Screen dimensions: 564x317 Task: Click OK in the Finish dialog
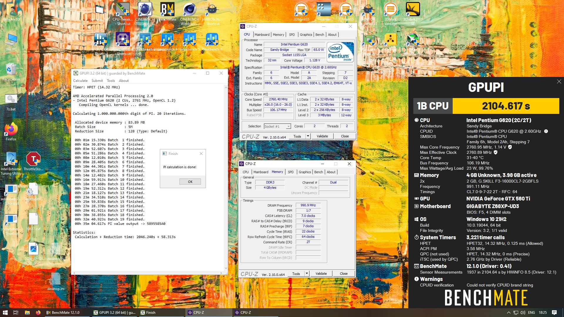click(190, 182)
